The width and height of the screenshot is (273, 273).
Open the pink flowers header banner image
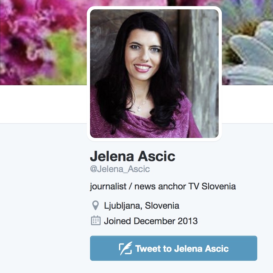tap(43, 42)
